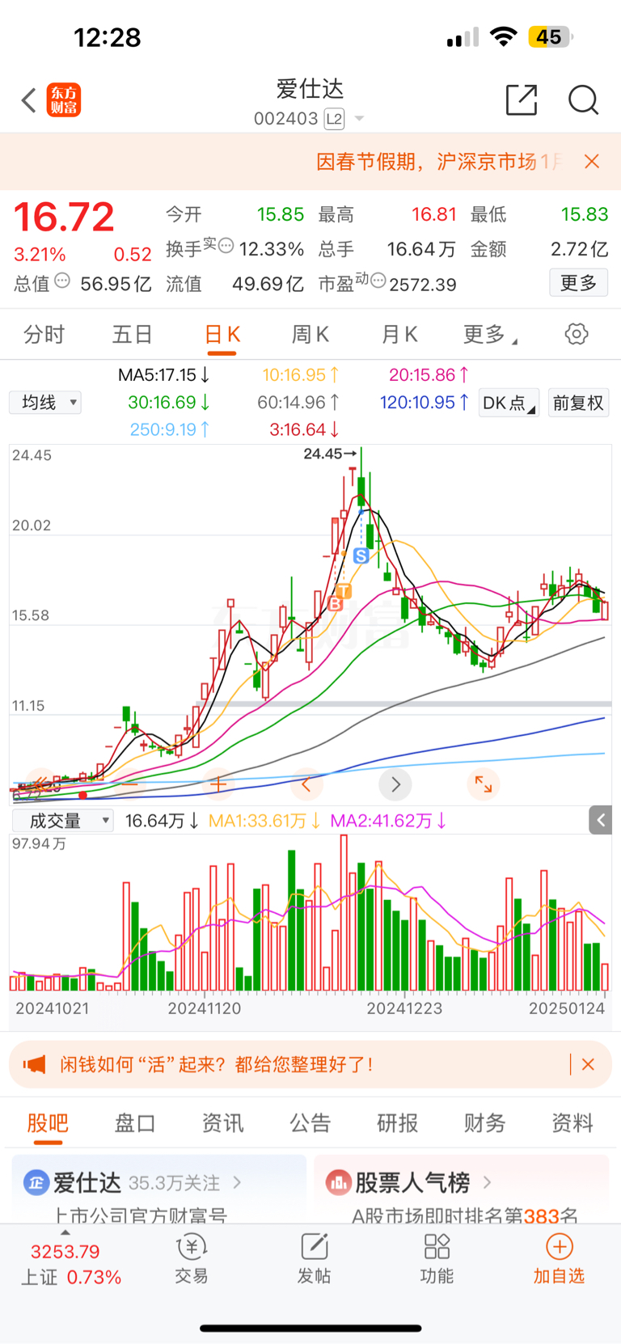Tap the megaphone promo icon
Viewport: 621px width, 1344px height.
coord(35,1064)
